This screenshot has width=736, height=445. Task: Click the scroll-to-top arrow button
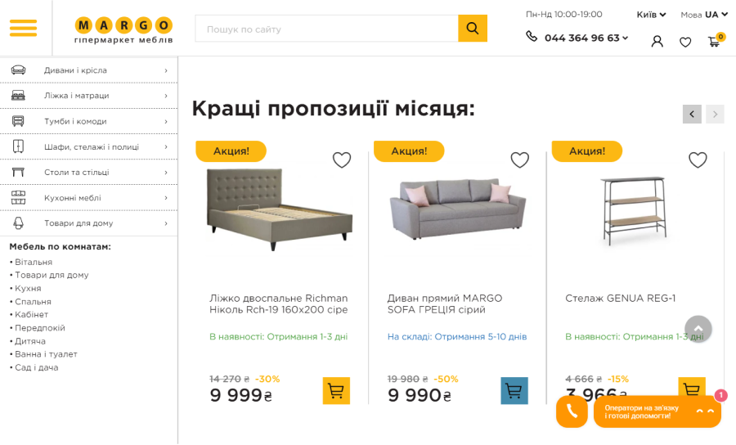click(x=698, y=329)
